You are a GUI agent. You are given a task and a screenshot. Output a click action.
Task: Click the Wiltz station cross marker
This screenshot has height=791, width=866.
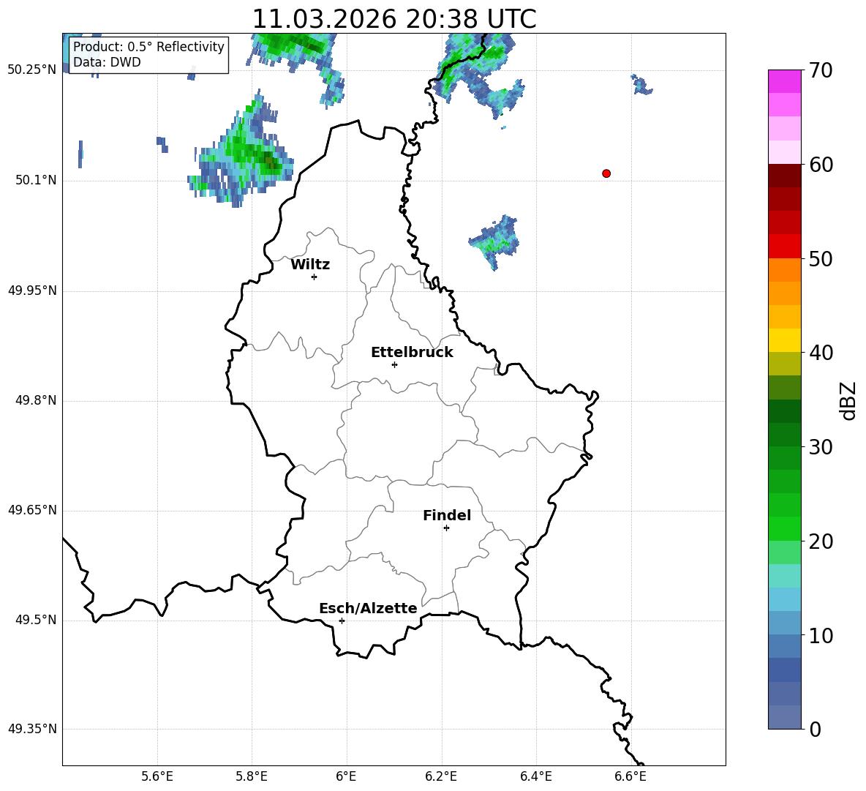coord(314,277)
